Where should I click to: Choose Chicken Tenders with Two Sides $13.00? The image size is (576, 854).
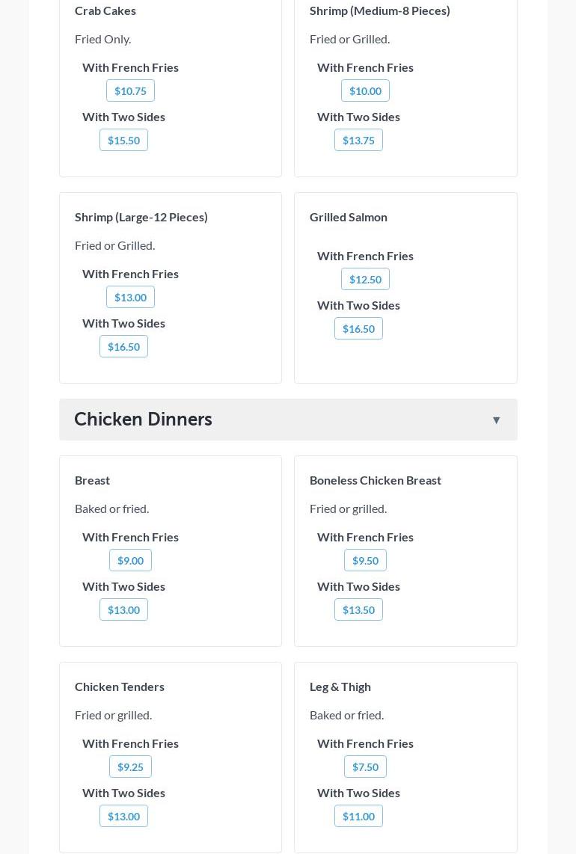(123, 817)
